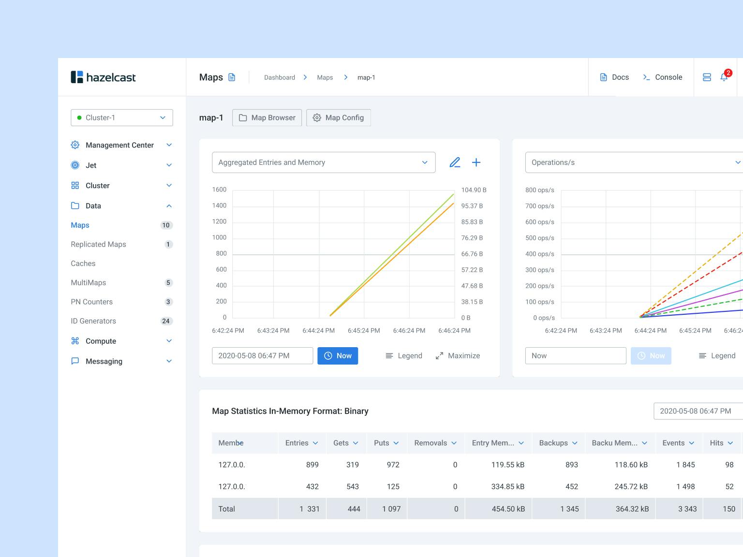Click the 334.85 kB entry memory cell

point(508,486)
